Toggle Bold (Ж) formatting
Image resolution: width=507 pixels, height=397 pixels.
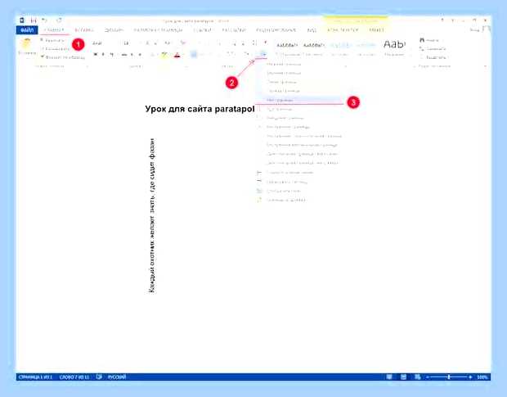click(96, 54)
